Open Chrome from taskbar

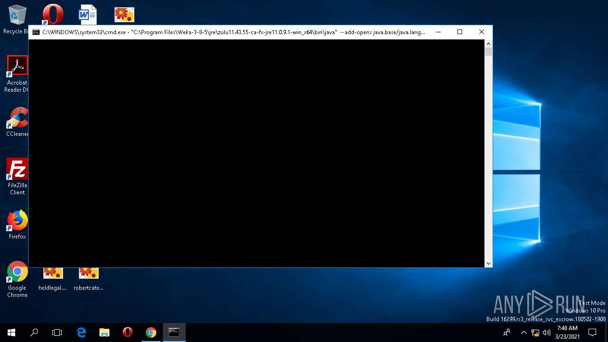[151, 332]
